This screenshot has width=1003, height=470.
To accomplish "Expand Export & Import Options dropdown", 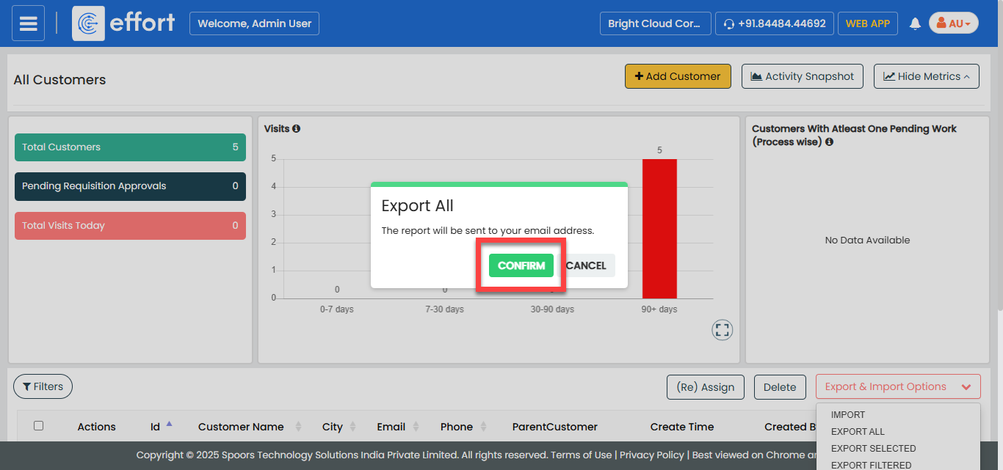I will click(897, 387).
